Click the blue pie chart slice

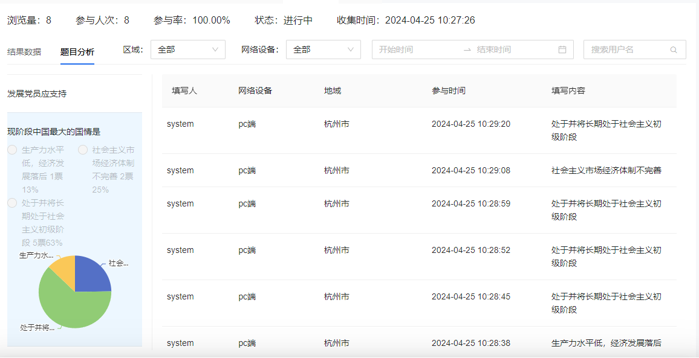91,275
